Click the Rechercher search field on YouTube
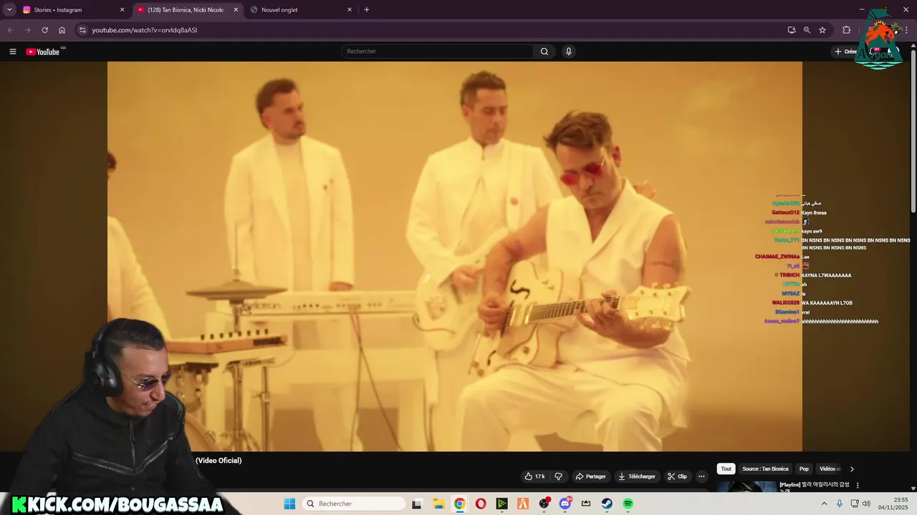Screen dimensions: 917x515 click(x=437, y=51)
